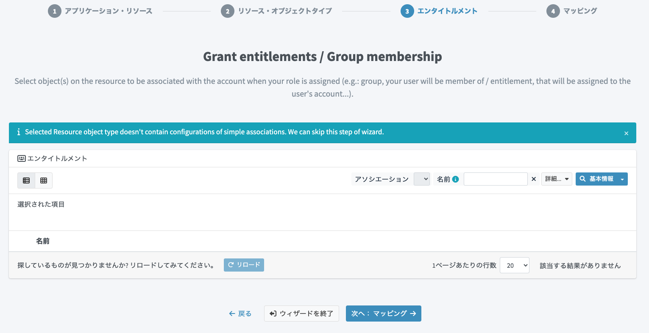649x333 pixels.
Task: Click the リロード button
Action: pyautogui.click(x=244, y=265)
